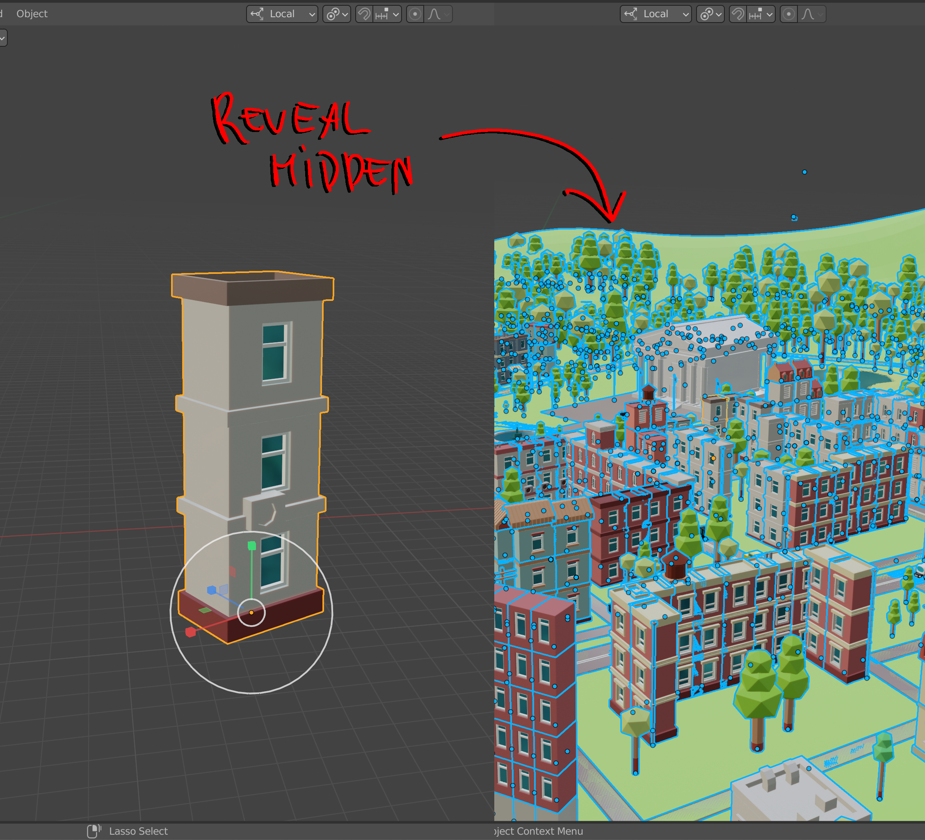The height and width of the screenshot is (840, 925).
Task: Toggle snapping magnet in right viewport header
Action: [738, 14]
